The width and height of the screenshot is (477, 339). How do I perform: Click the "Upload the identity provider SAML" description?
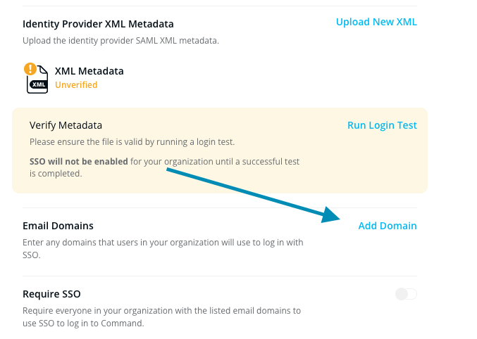coord(120,40)
